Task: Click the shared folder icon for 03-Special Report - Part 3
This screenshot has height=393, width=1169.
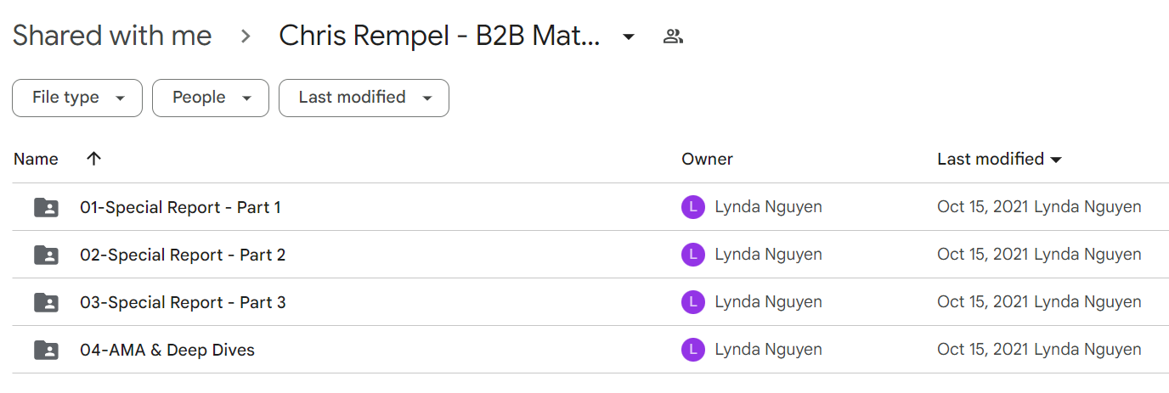Action: 46,302
